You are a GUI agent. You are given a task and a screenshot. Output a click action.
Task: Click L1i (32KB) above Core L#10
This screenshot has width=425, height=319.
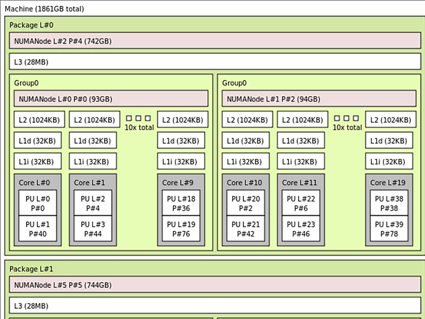tap(246, 161)
